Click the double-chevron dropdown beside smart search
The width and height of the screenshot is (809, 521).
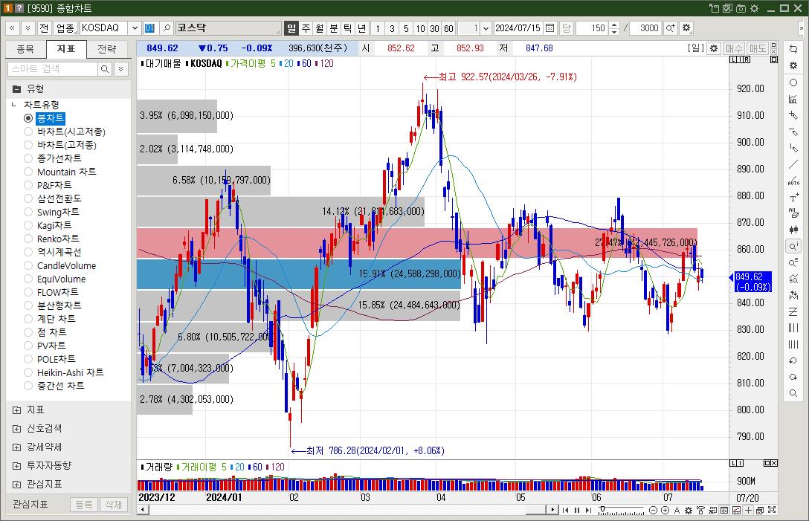[120, 68]
